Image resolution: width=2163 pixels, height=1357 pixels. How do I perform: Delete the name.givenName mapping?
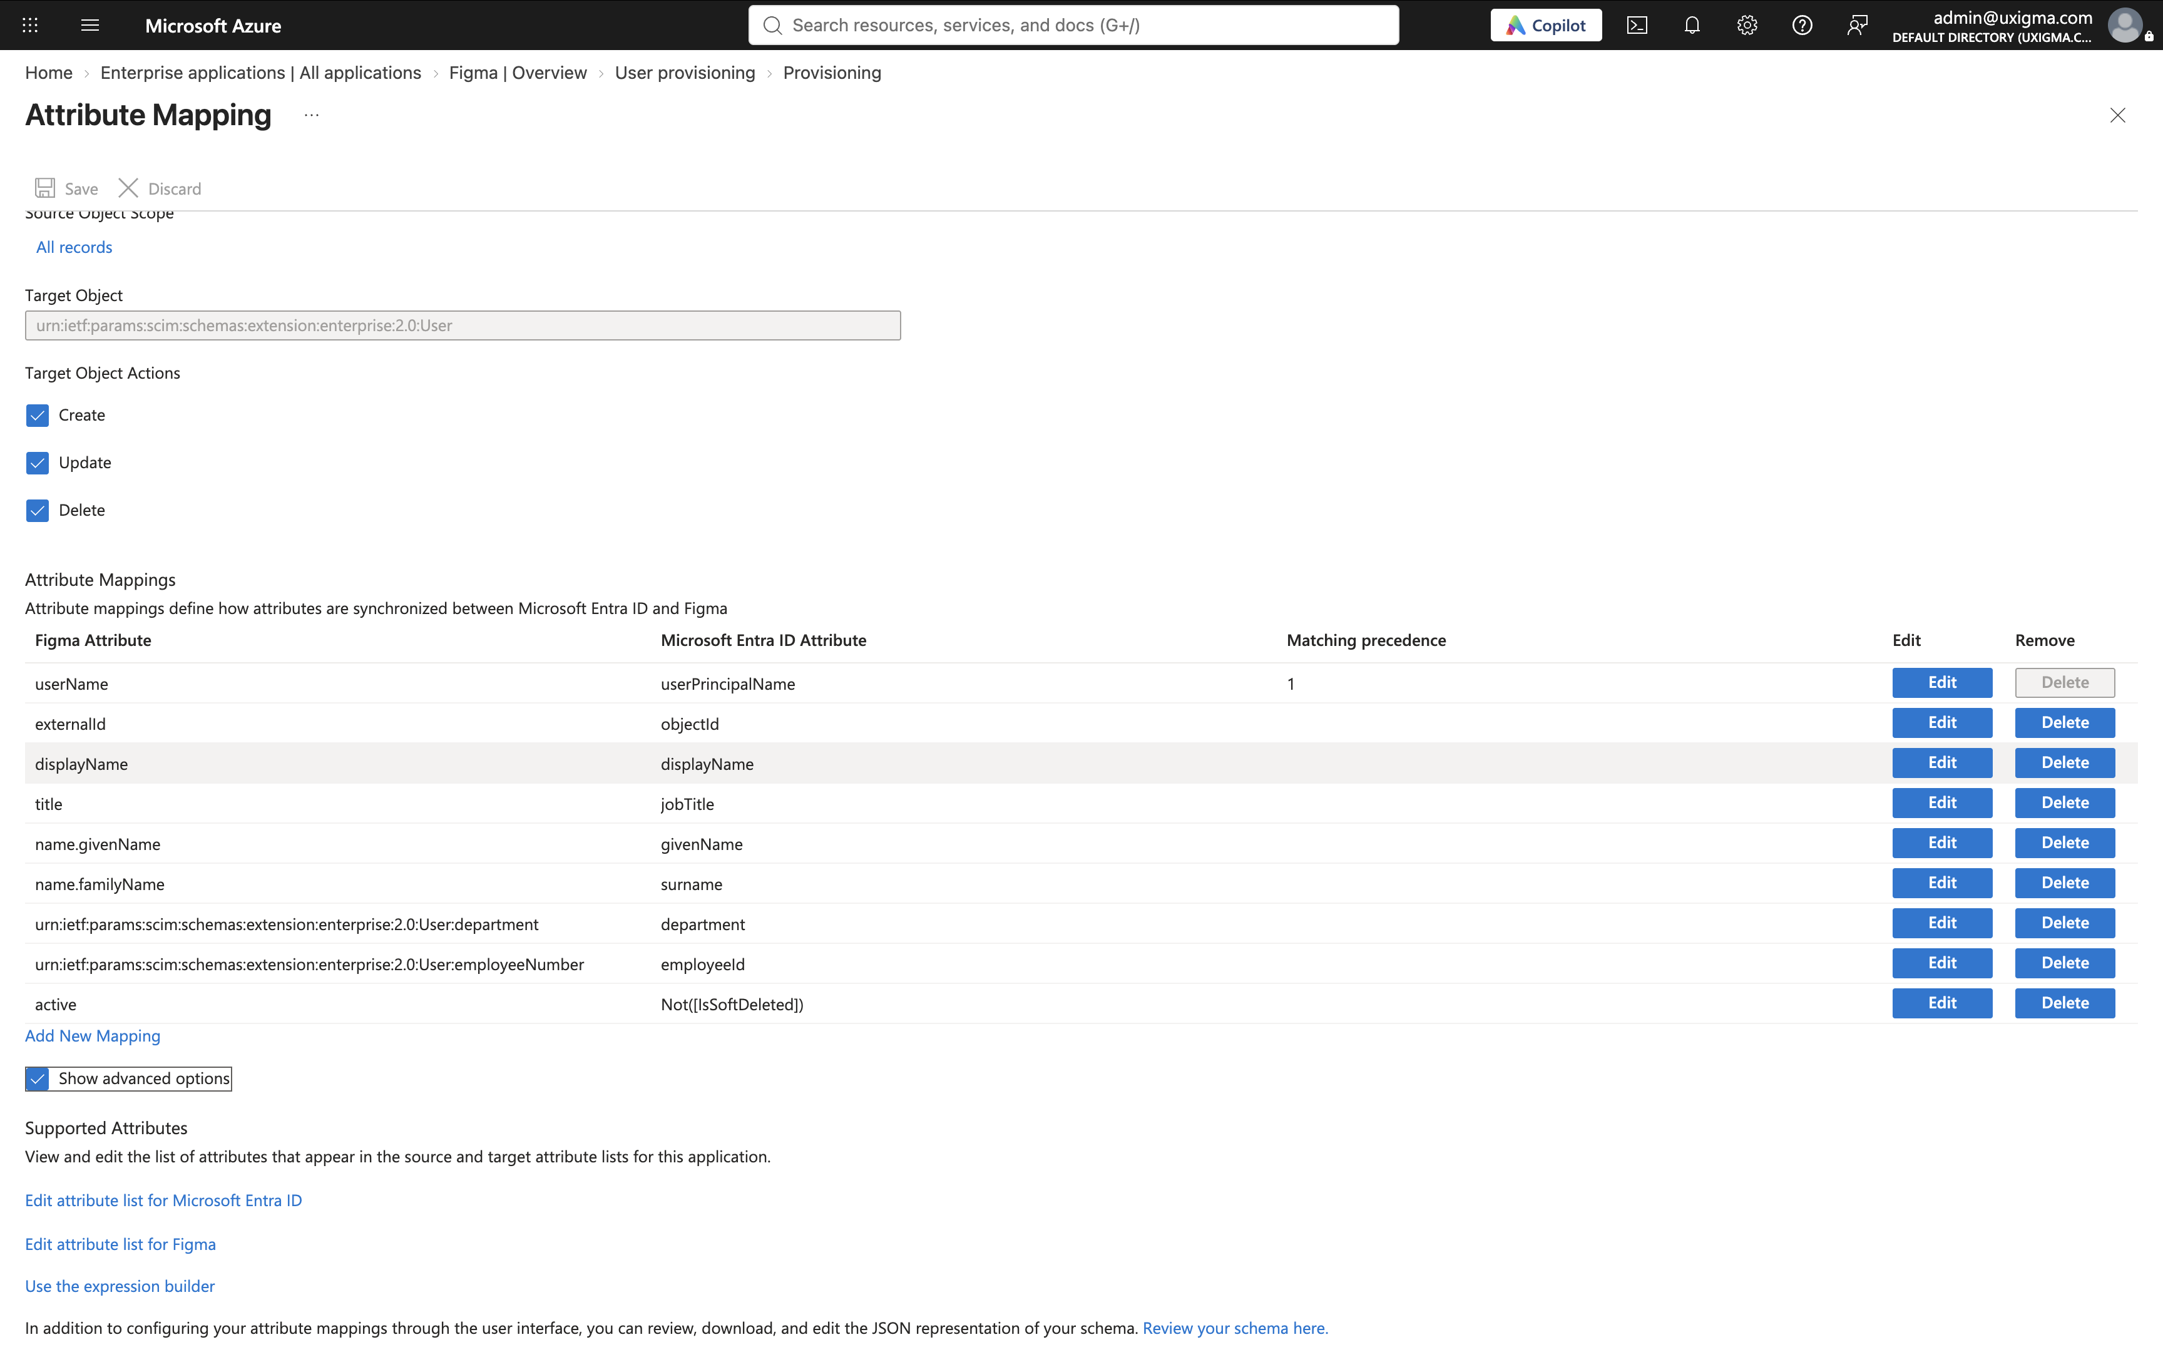(2064, 842)
